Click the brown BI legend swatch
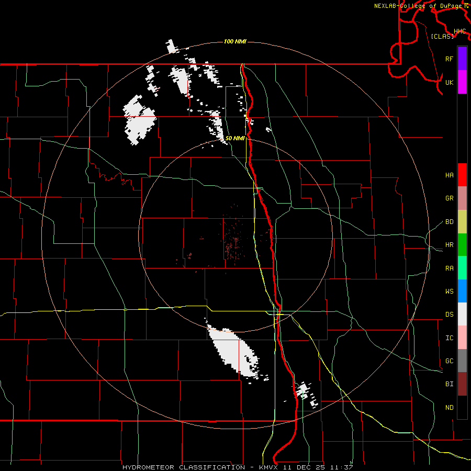Viewport: 471px width, 471px height. pyautogui.click(x=462, y=384)
